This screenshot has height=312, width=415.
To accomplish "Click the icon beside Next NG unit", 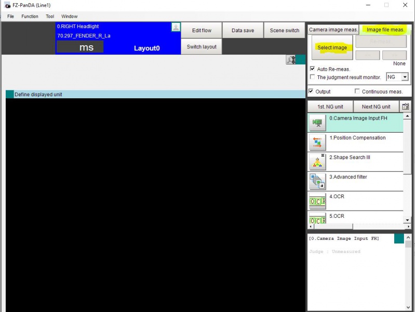I will [x=405, y=107].
